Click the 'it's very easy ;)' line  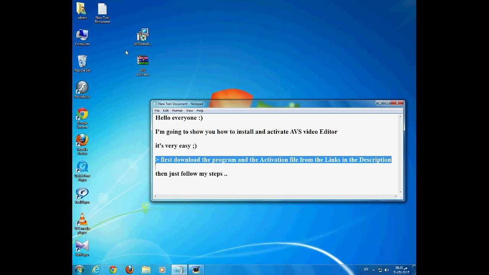point(176,146)
